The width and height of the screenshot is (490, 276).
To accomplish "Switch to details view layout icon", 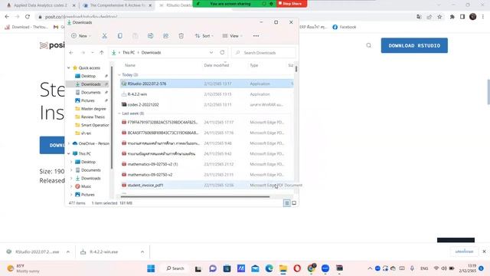I will [x=286, y=203].
